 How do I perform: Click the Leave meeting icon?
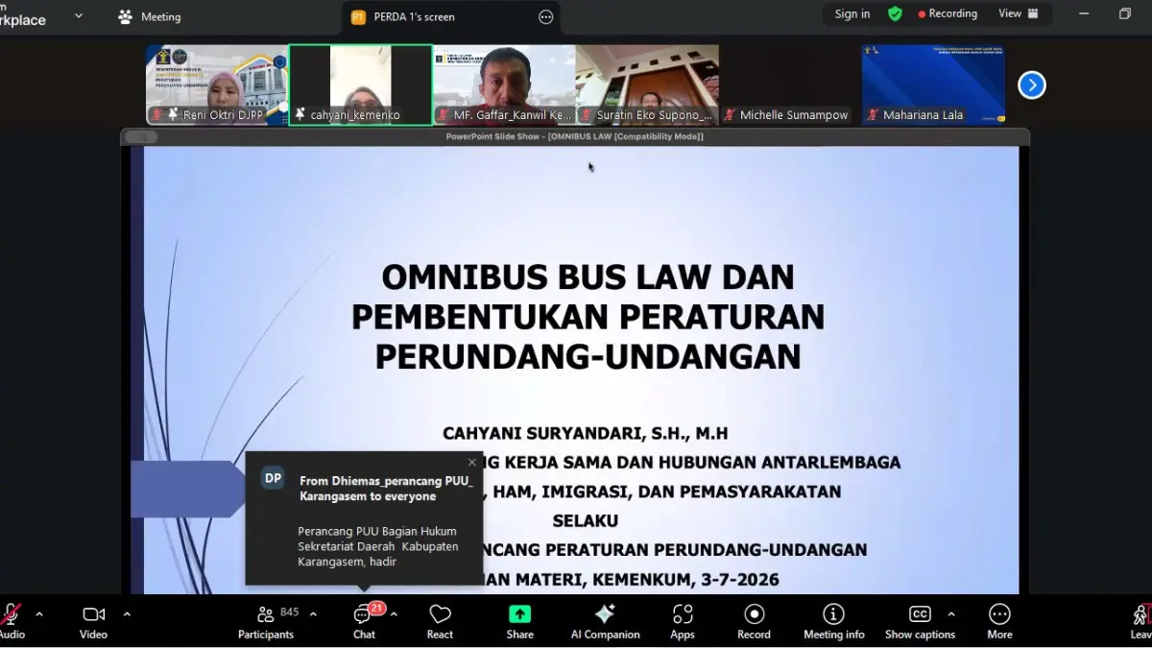(1141, 615)
